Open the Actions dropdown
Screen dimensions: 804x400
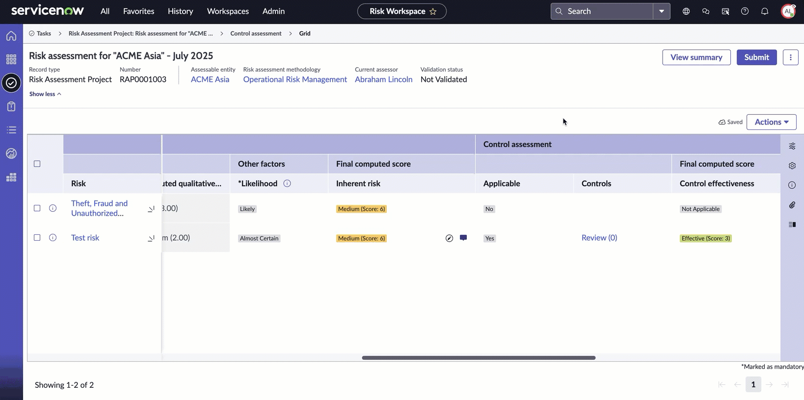(771, 122)
